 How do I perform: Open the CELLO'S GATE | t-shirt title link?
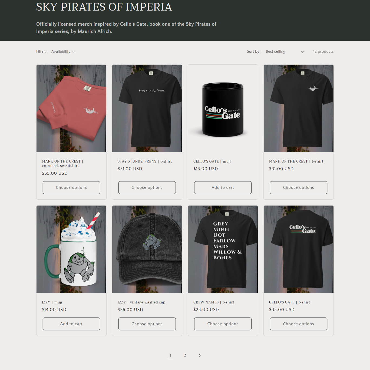tap(289, 302)
